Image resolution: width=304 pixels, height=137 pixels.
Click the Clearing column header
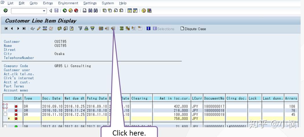point(141,98)
